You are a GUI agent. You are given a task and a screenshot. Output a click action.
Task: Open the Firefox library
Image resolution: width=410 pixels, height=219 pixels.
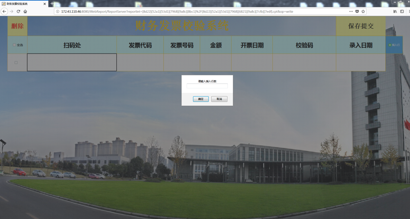pyautogui.click(x=395, y=11)
